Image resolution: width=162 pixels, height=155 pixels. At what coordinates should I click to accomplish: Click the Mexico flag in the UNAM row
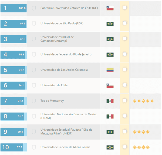pos(110,117)
